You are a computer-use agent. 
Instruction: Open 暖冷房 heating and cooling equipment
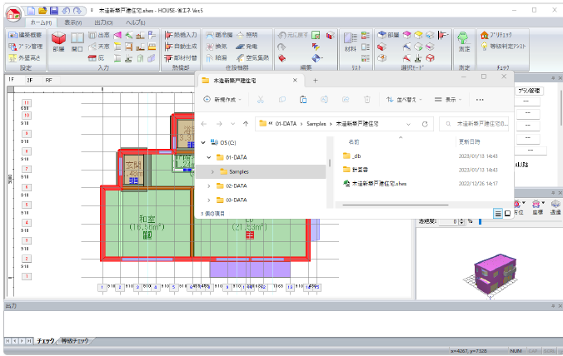tap(219, 35)
